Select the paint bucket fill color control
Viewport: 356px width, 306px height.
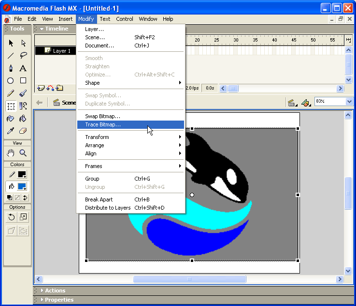12,186
